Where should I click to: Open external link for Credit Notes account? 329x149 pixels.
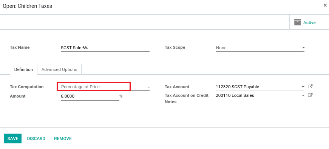(310, 95)
